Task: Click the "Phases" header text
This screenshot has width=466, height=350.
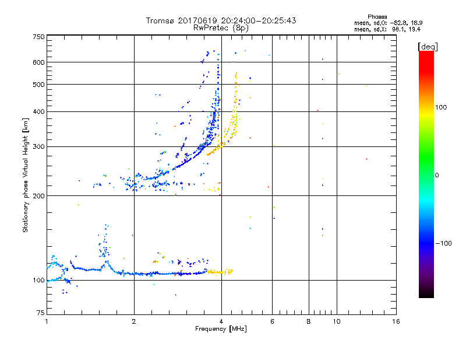Action: 377,17
